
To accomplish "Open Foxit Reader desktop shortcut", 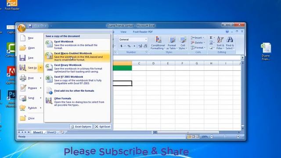I will point(12,5).
